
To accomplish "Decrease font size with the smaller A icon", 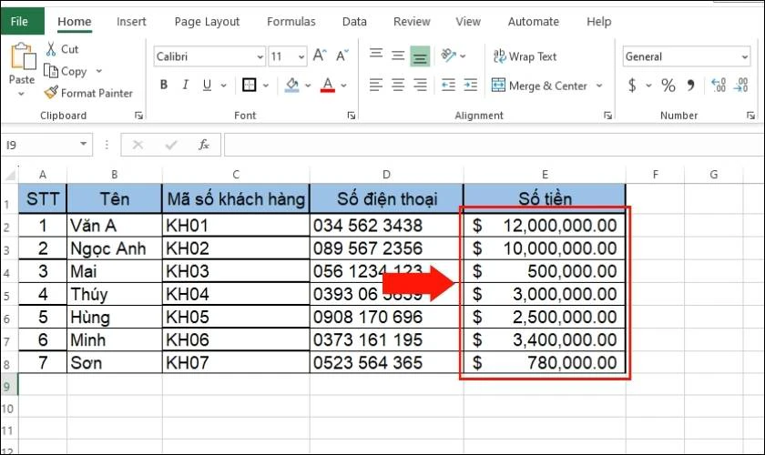I will tap(342, 56).
